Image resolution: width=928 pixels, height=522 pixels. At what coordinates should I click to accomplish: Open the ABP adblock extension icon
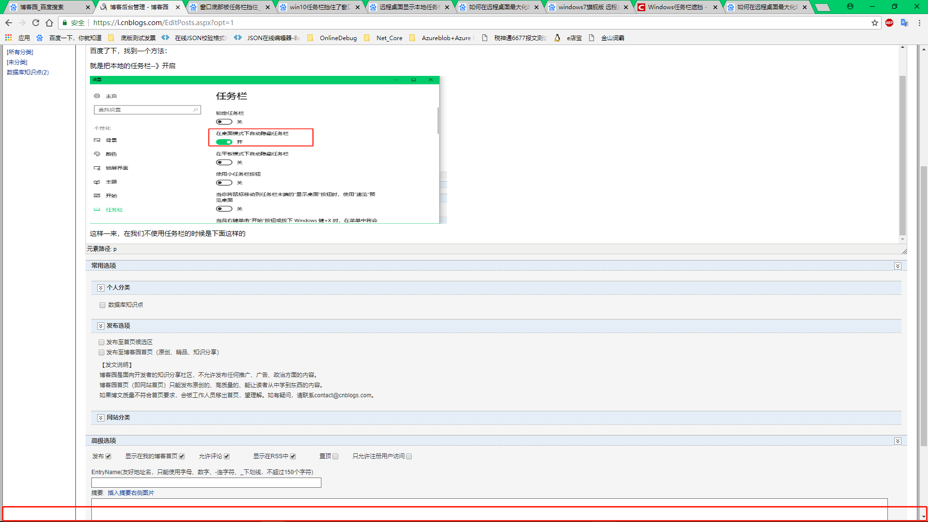tap(889, 23)
